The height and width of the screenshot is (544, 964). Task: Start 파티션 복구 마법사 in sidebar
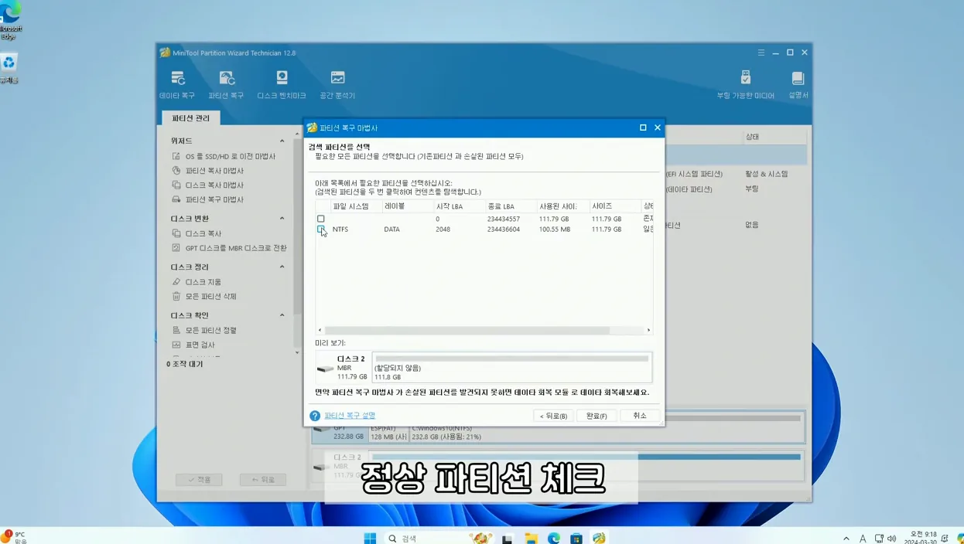pos(207,199)
